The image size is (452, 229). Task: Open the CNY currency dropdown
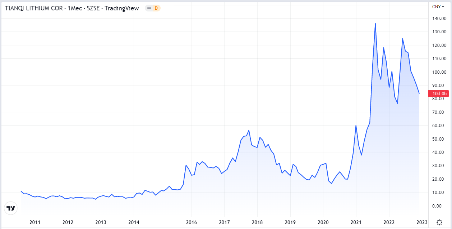438,6
